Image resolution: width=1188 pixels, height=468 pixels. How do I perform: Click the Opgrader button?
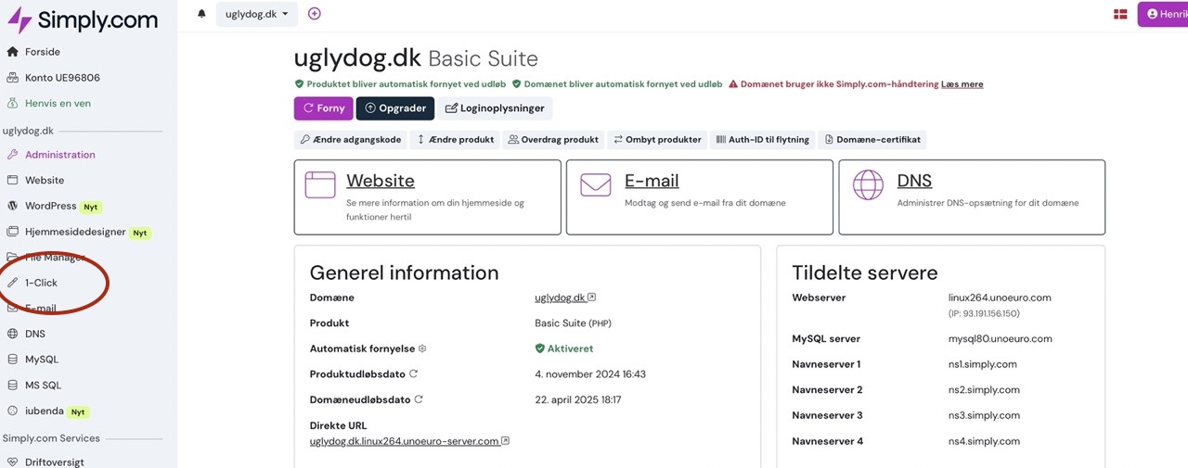point(394,108)
